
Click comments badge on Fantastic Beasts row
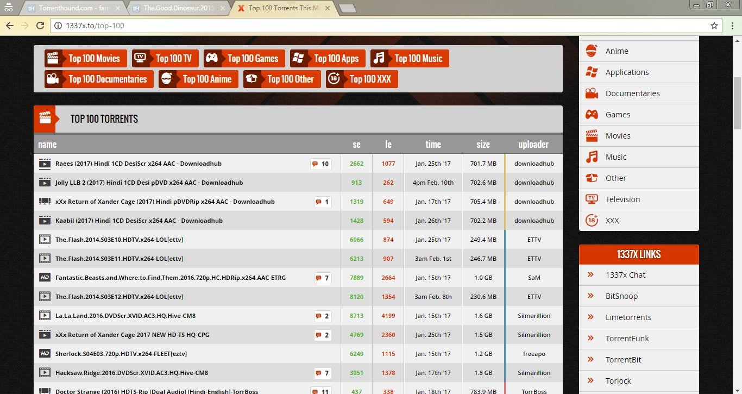pyautogui.click(x=322, y=278)
